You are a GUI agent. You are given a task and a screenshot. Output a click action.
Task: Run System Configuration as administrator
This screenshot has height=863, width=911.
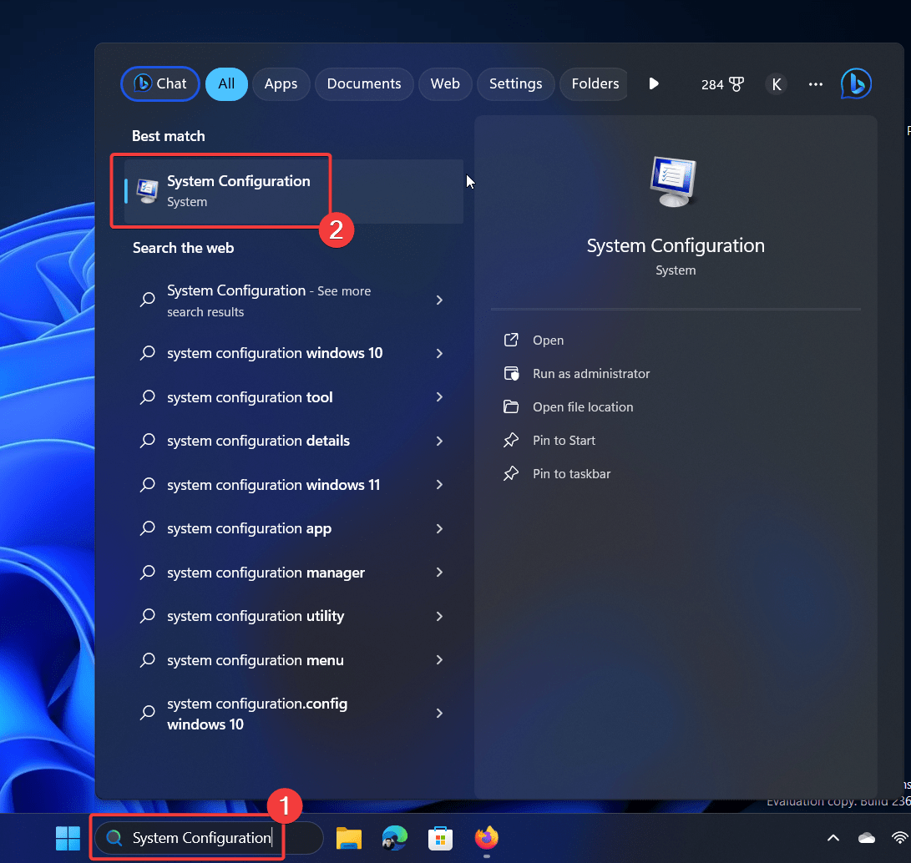pos(590,373)
